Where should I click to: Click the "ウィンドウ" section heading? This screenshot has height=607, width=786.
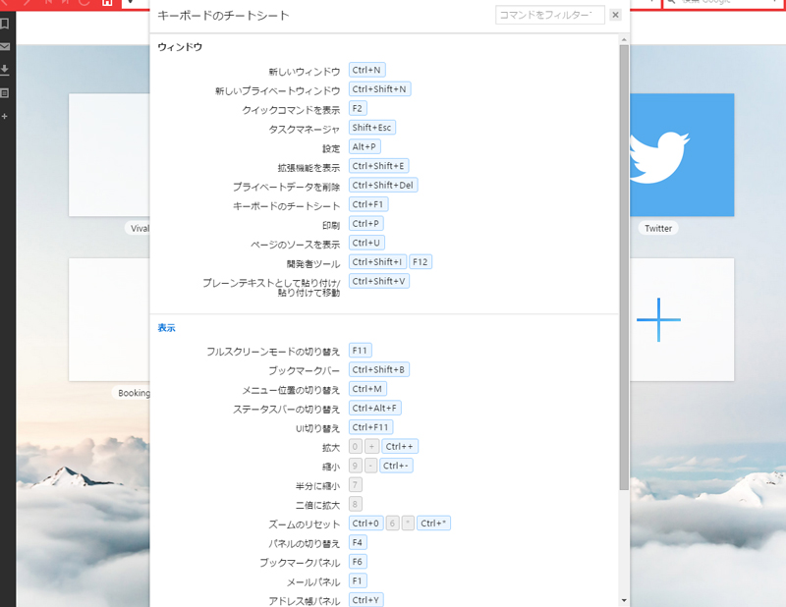pyautogui.click(x=180, y=47)
